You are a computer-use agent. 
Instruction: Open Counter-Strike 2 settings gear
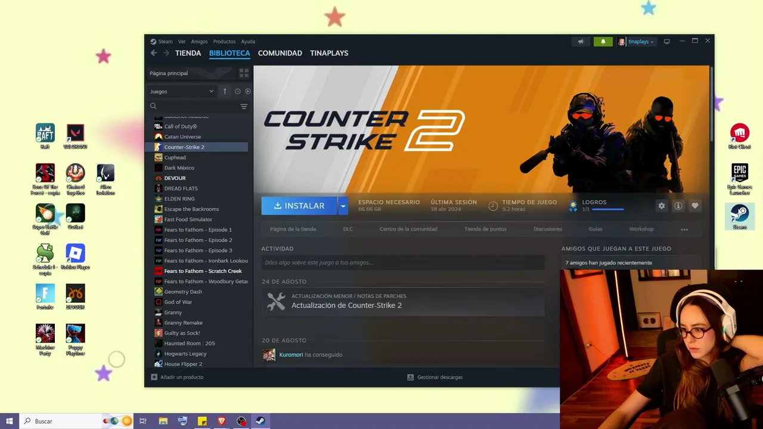(661, 206)
